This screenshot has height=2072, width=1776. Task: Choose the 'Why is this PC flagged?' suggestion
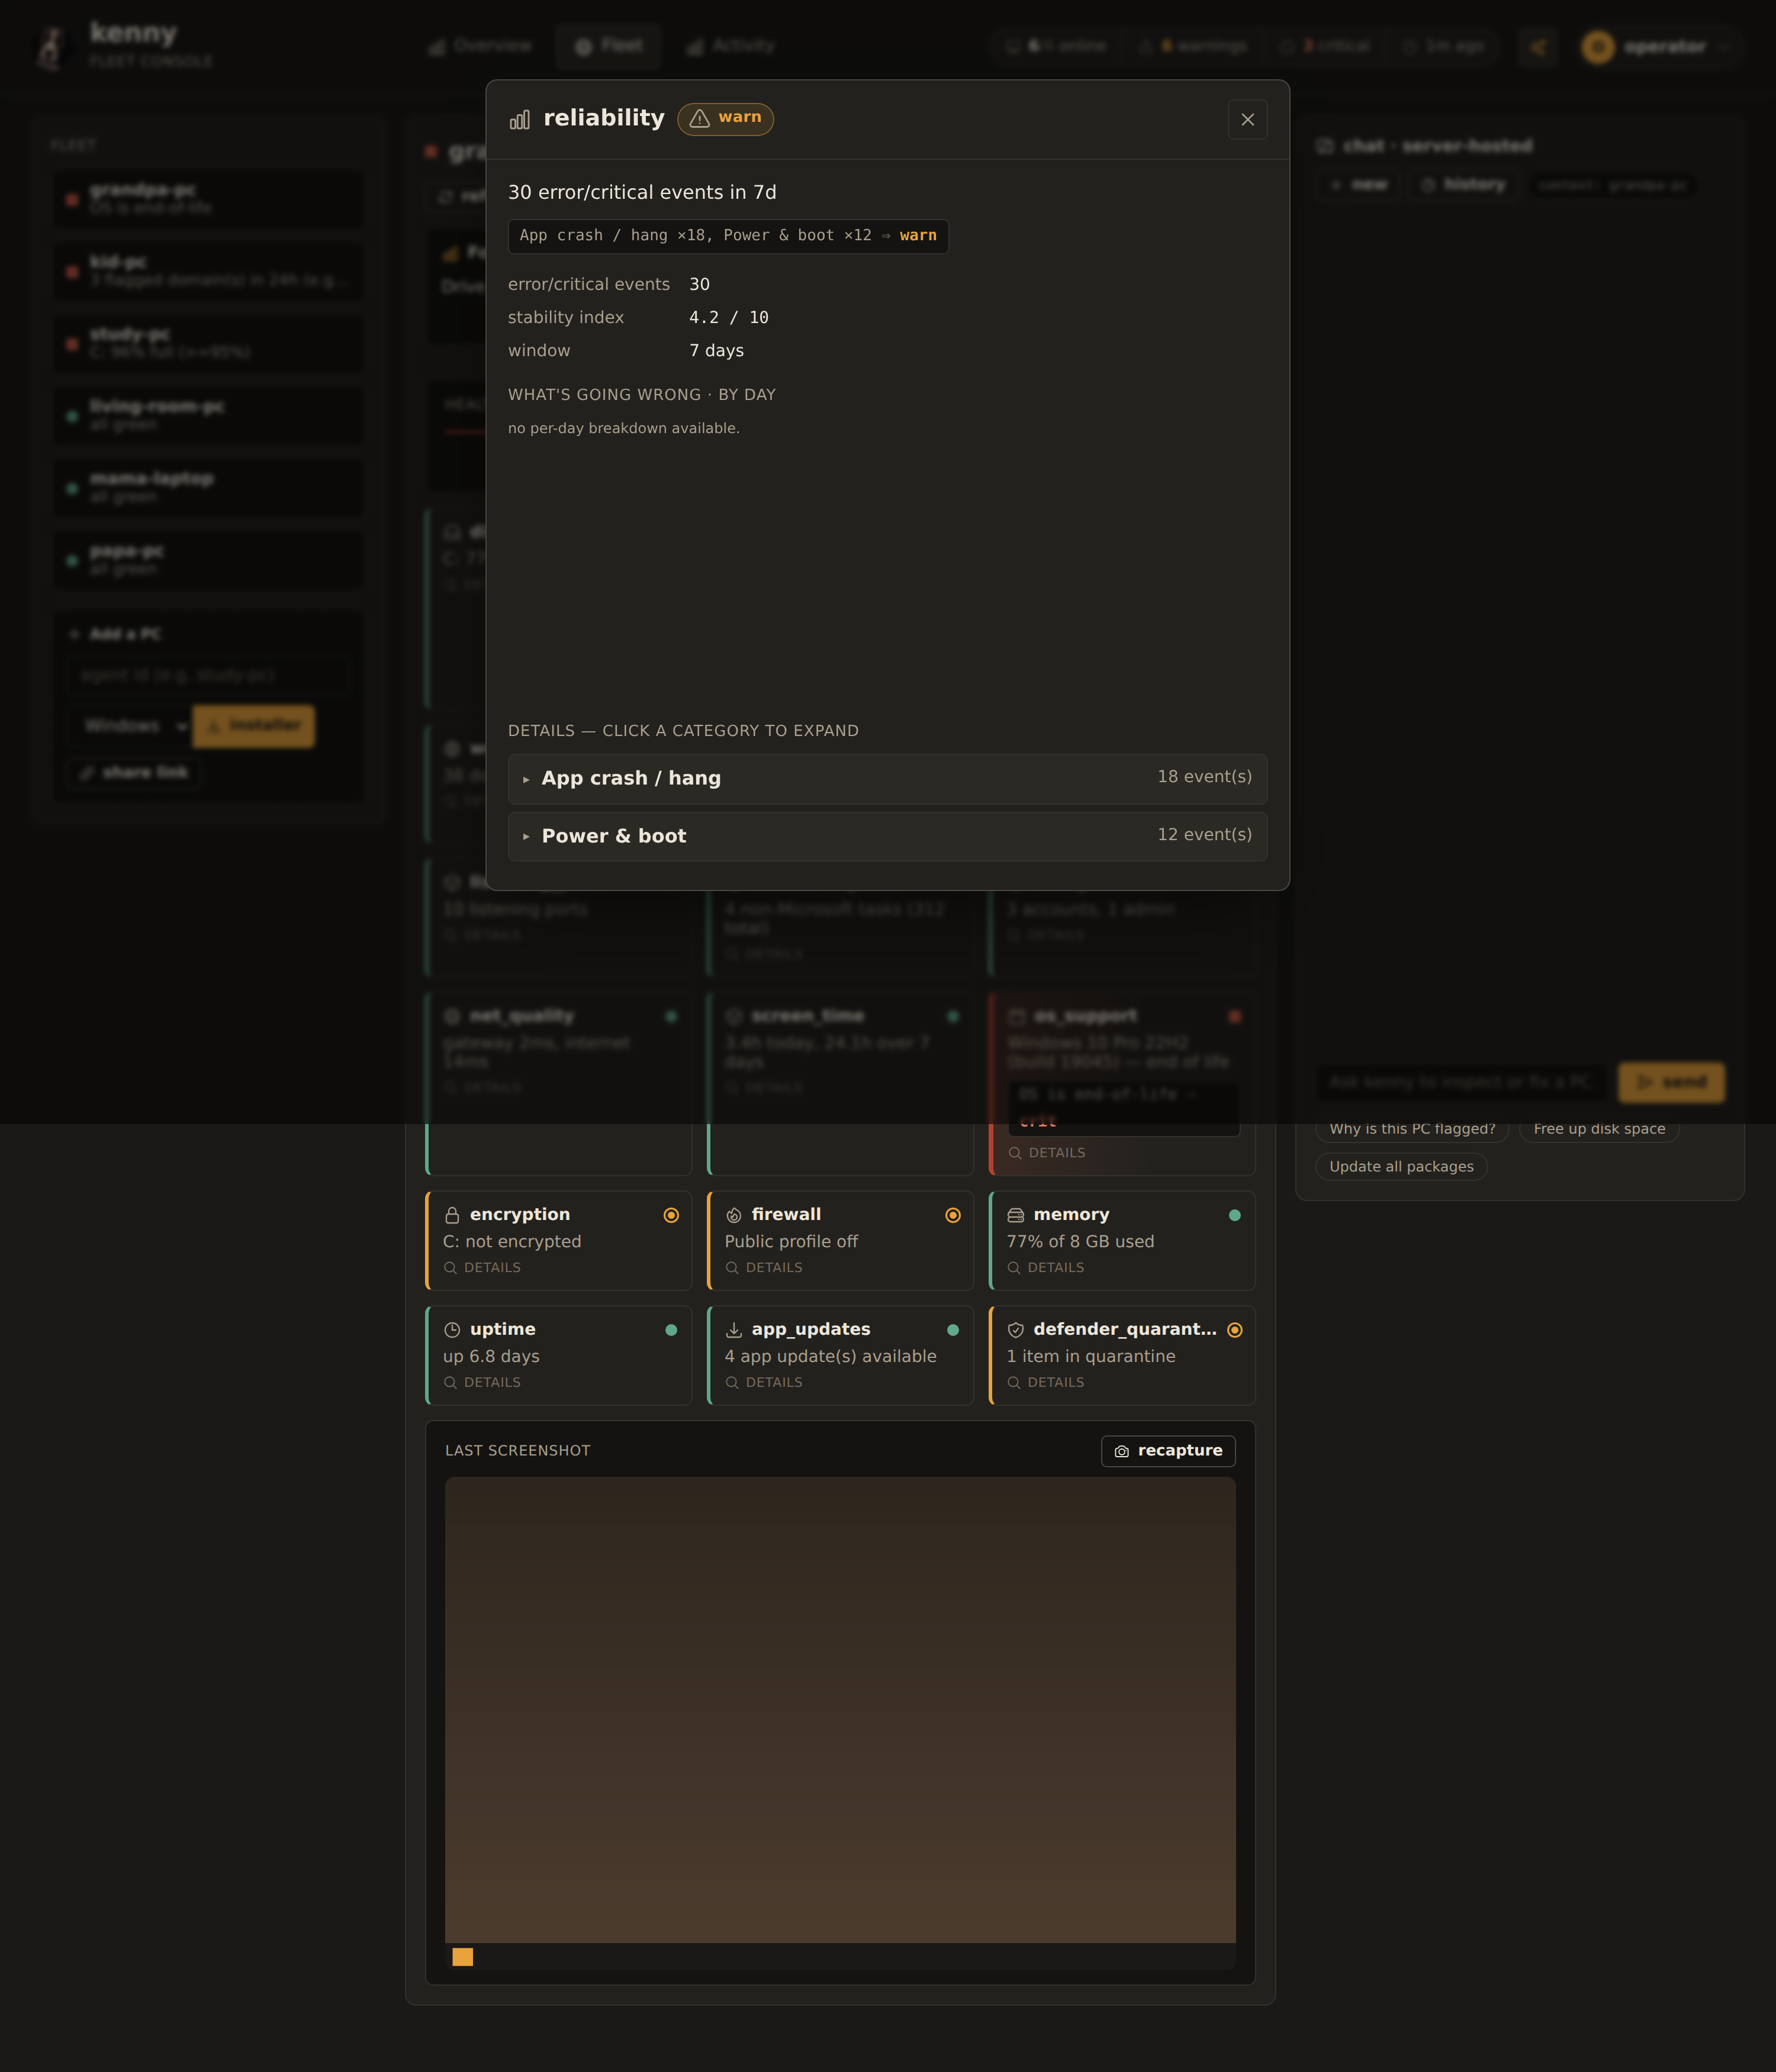point(1412,1129)
